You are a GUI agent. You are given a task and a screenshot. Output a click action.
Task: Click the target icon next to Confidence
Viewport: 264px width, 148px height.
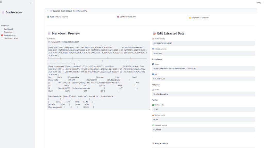click(x=118, y=17)
